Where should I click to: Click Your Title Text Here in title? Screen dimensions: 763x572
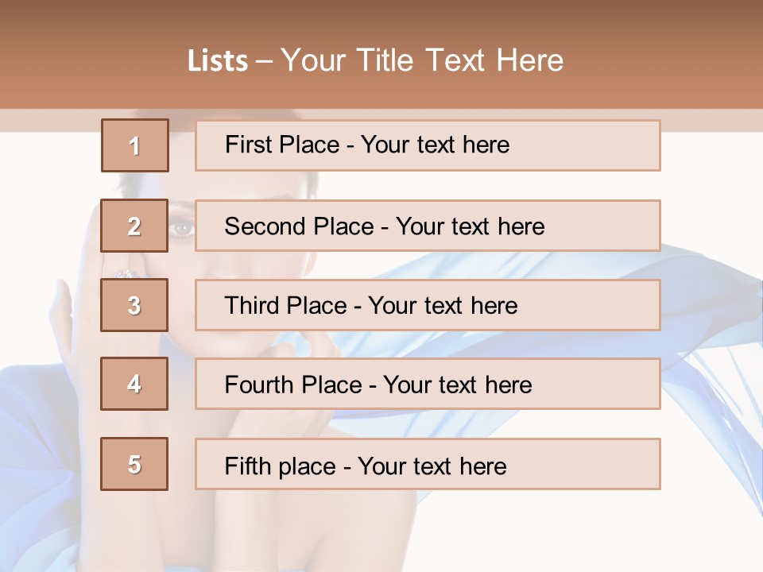[x=422, y=60]
